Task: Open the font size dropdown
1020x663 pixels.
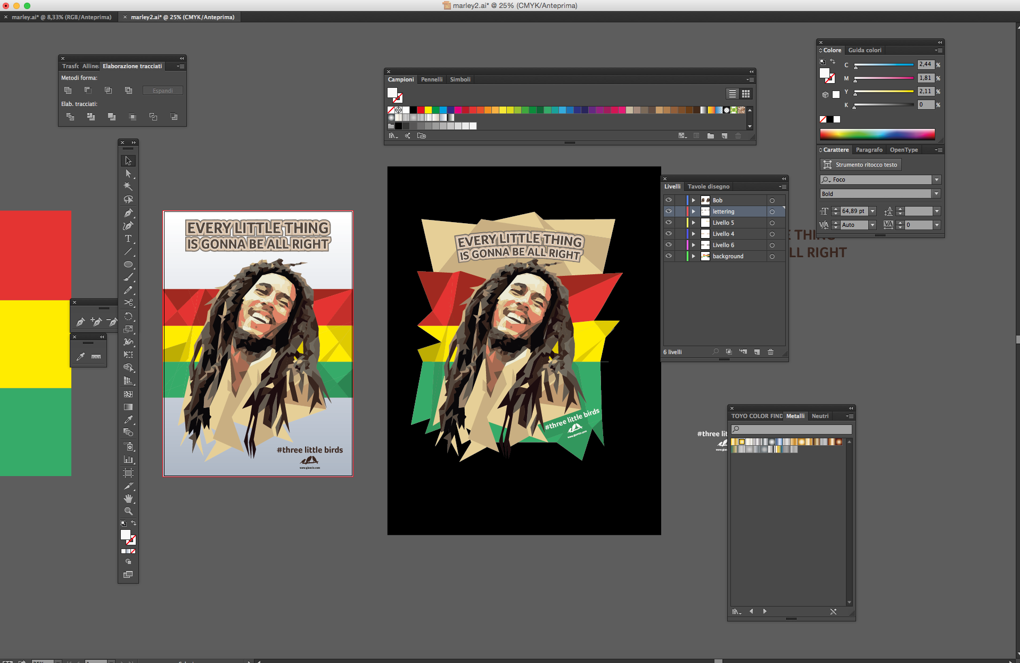Action: click(873, 211)
